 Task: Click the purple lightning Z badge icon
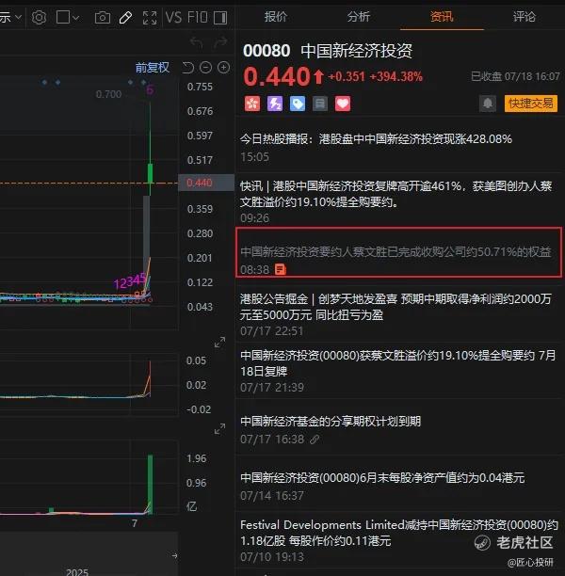pyautogui.click(x=275, y=104)
